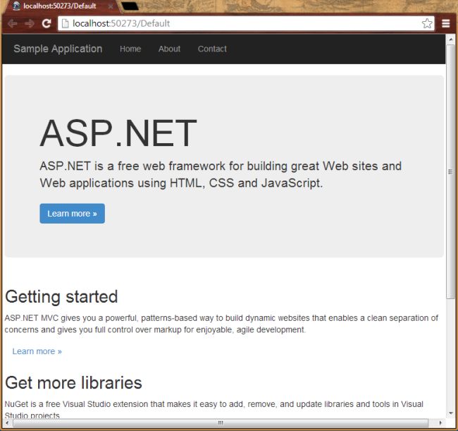Click the browser forward arrow
Image resolution: width=458 pixels, height=431 pixels.
[x=30, y=23]
